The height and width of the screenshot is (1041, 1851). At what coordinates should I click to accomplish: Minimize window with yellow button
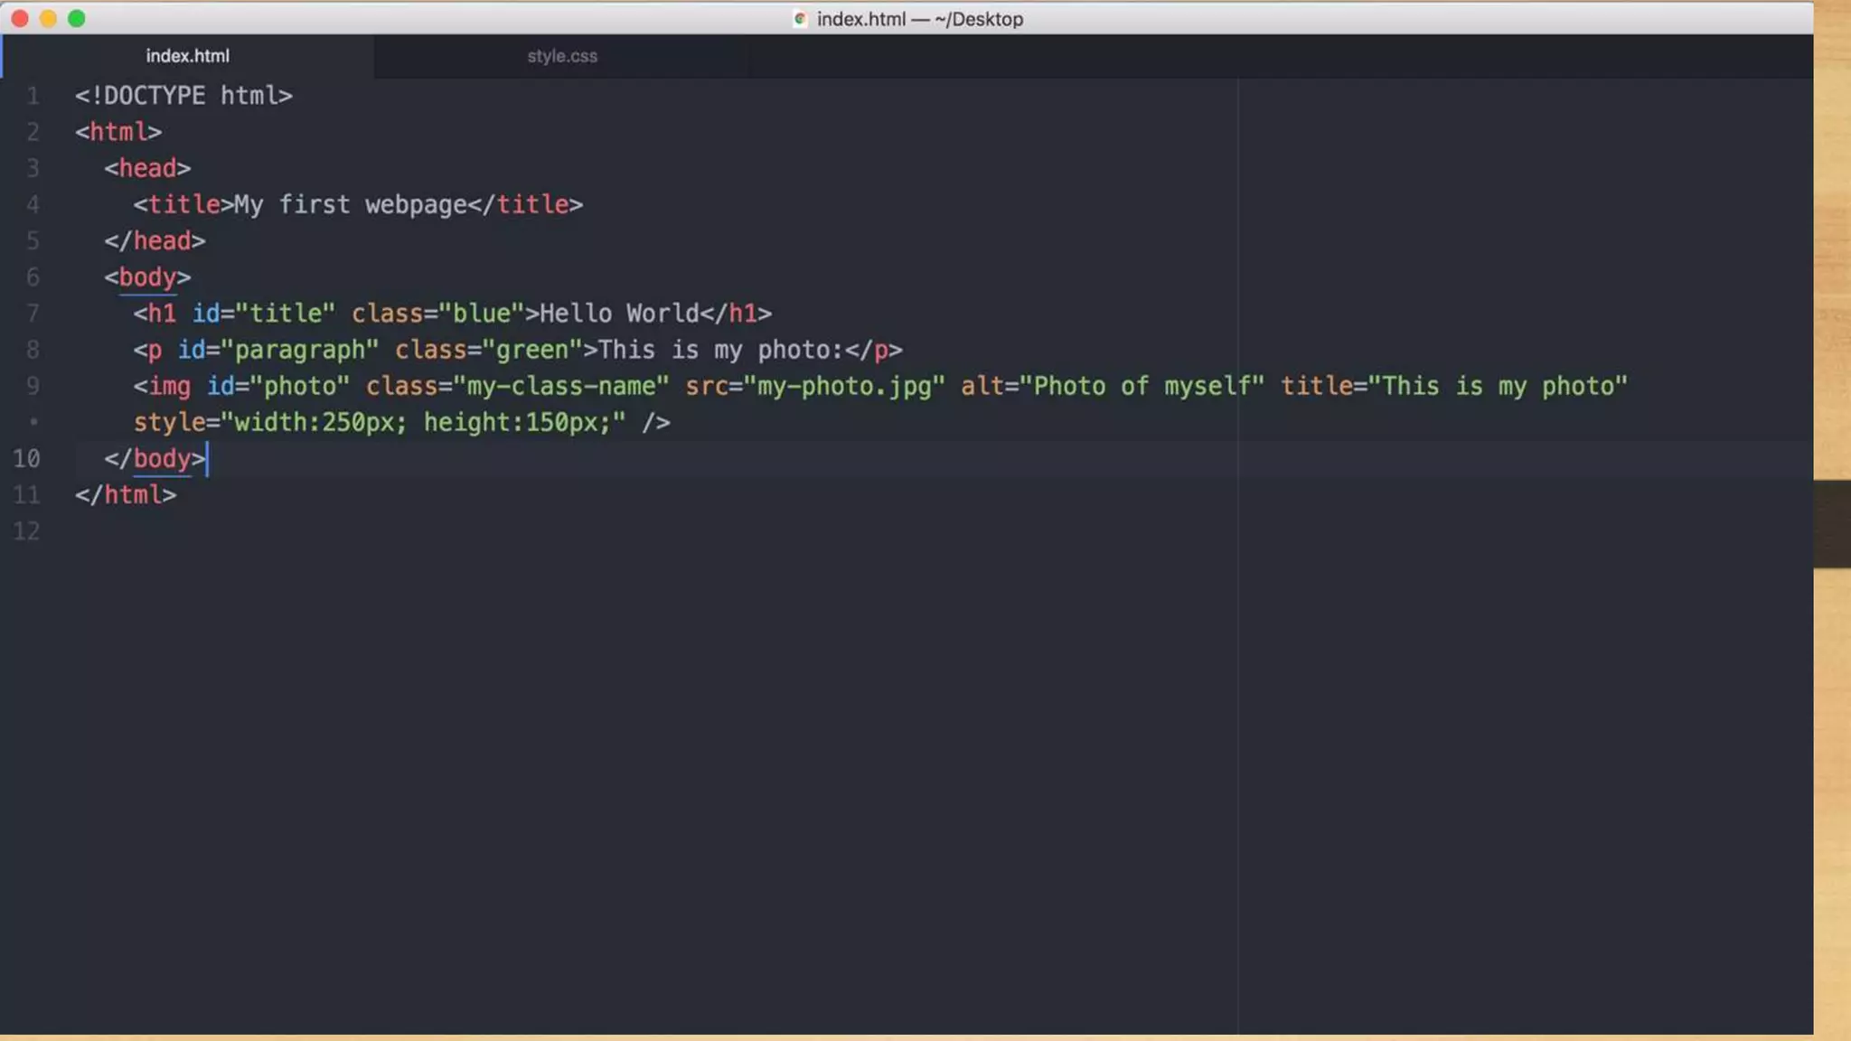pos(48,18)
